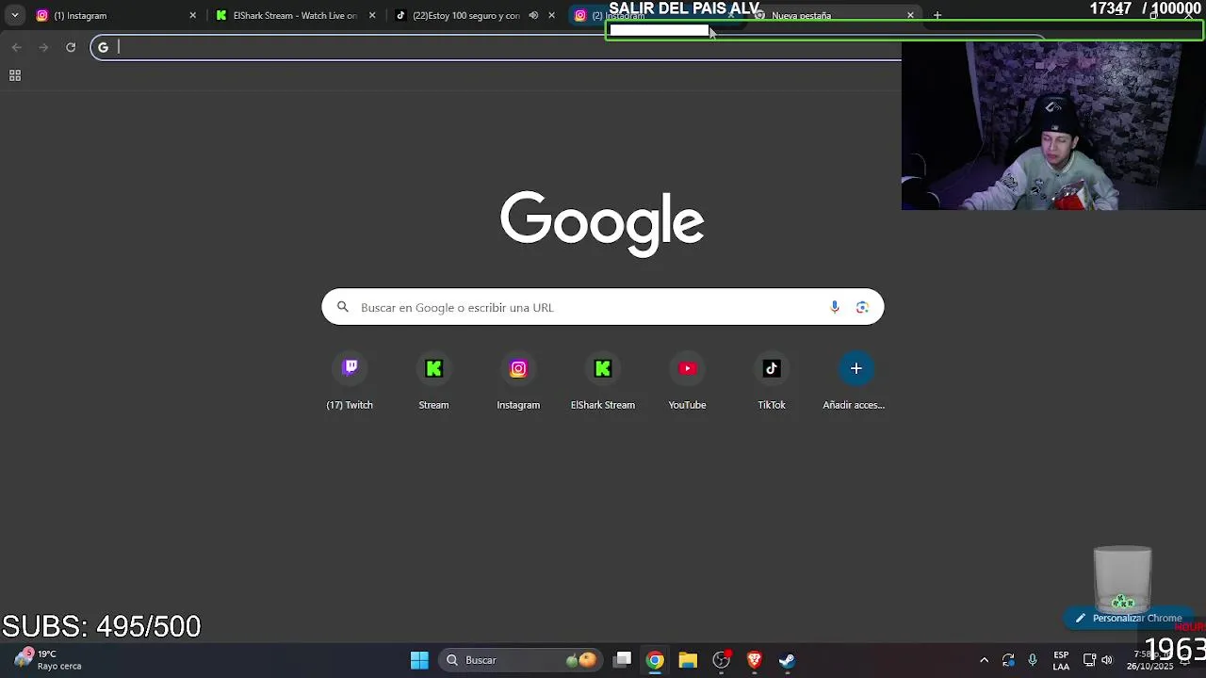Click the taskbar Buscar search box

coord(518,660)
